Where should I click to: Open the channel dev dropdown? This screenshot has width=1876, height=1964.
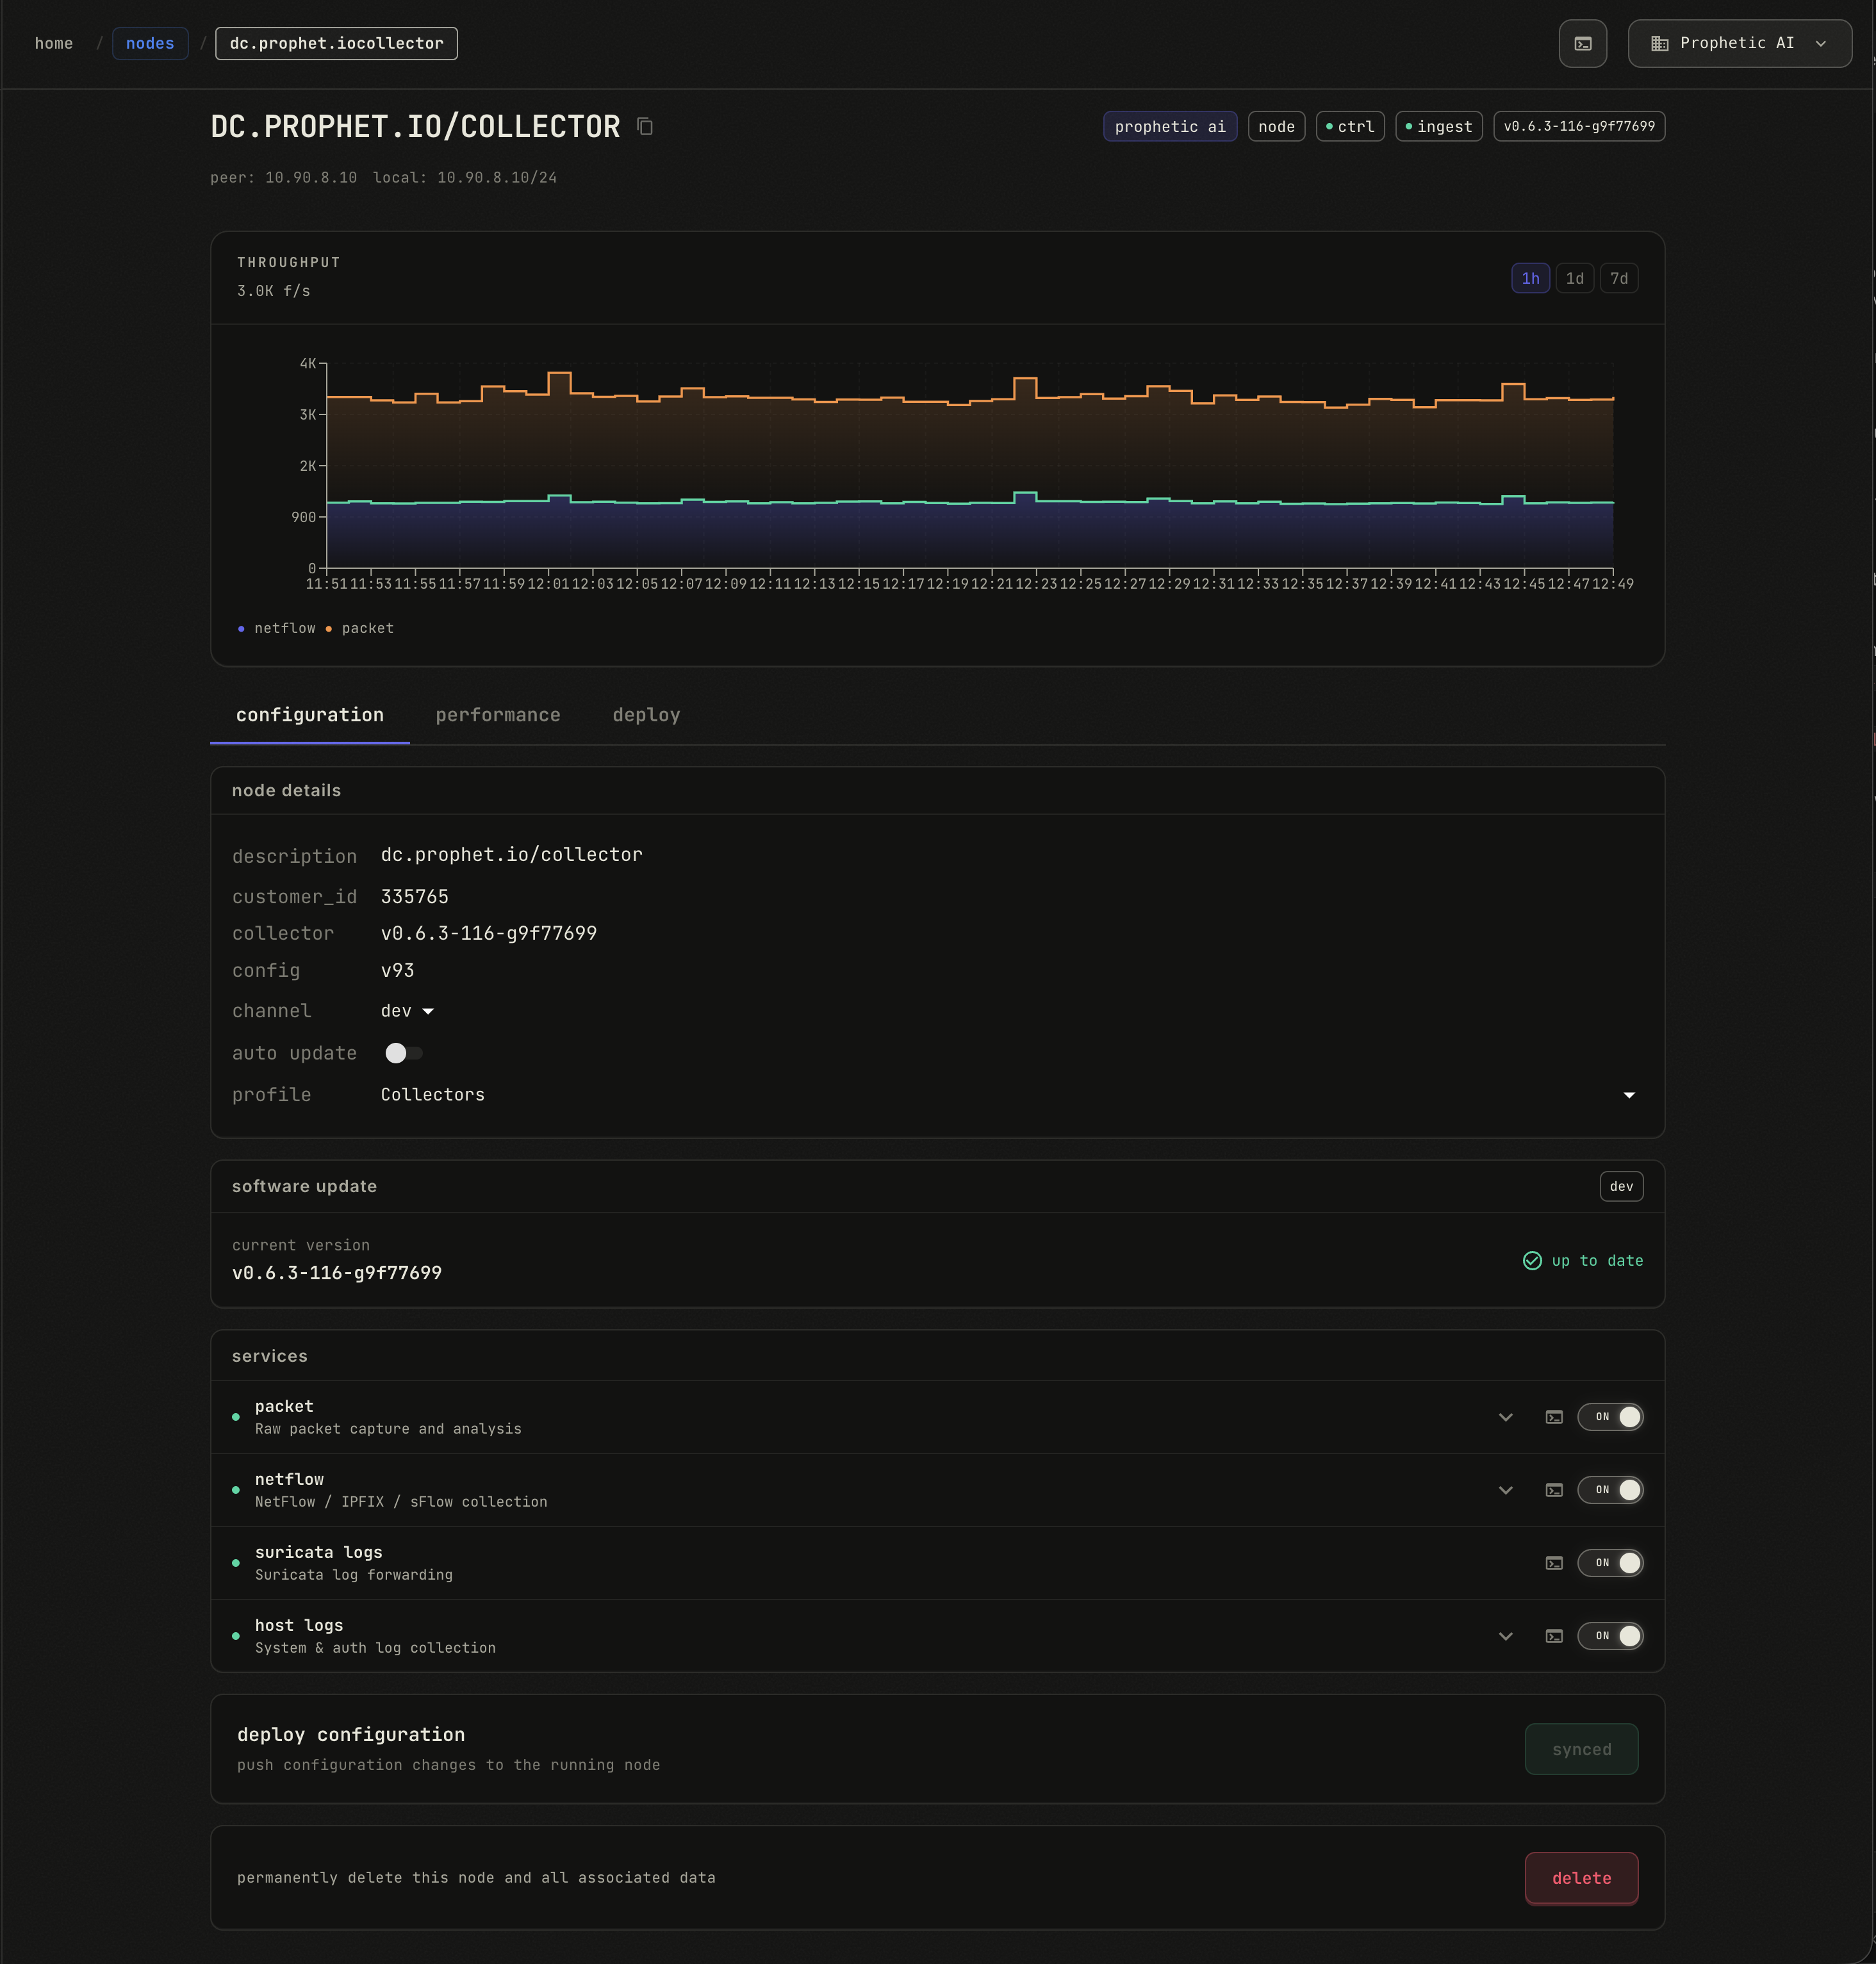(x=407, y=1011)
